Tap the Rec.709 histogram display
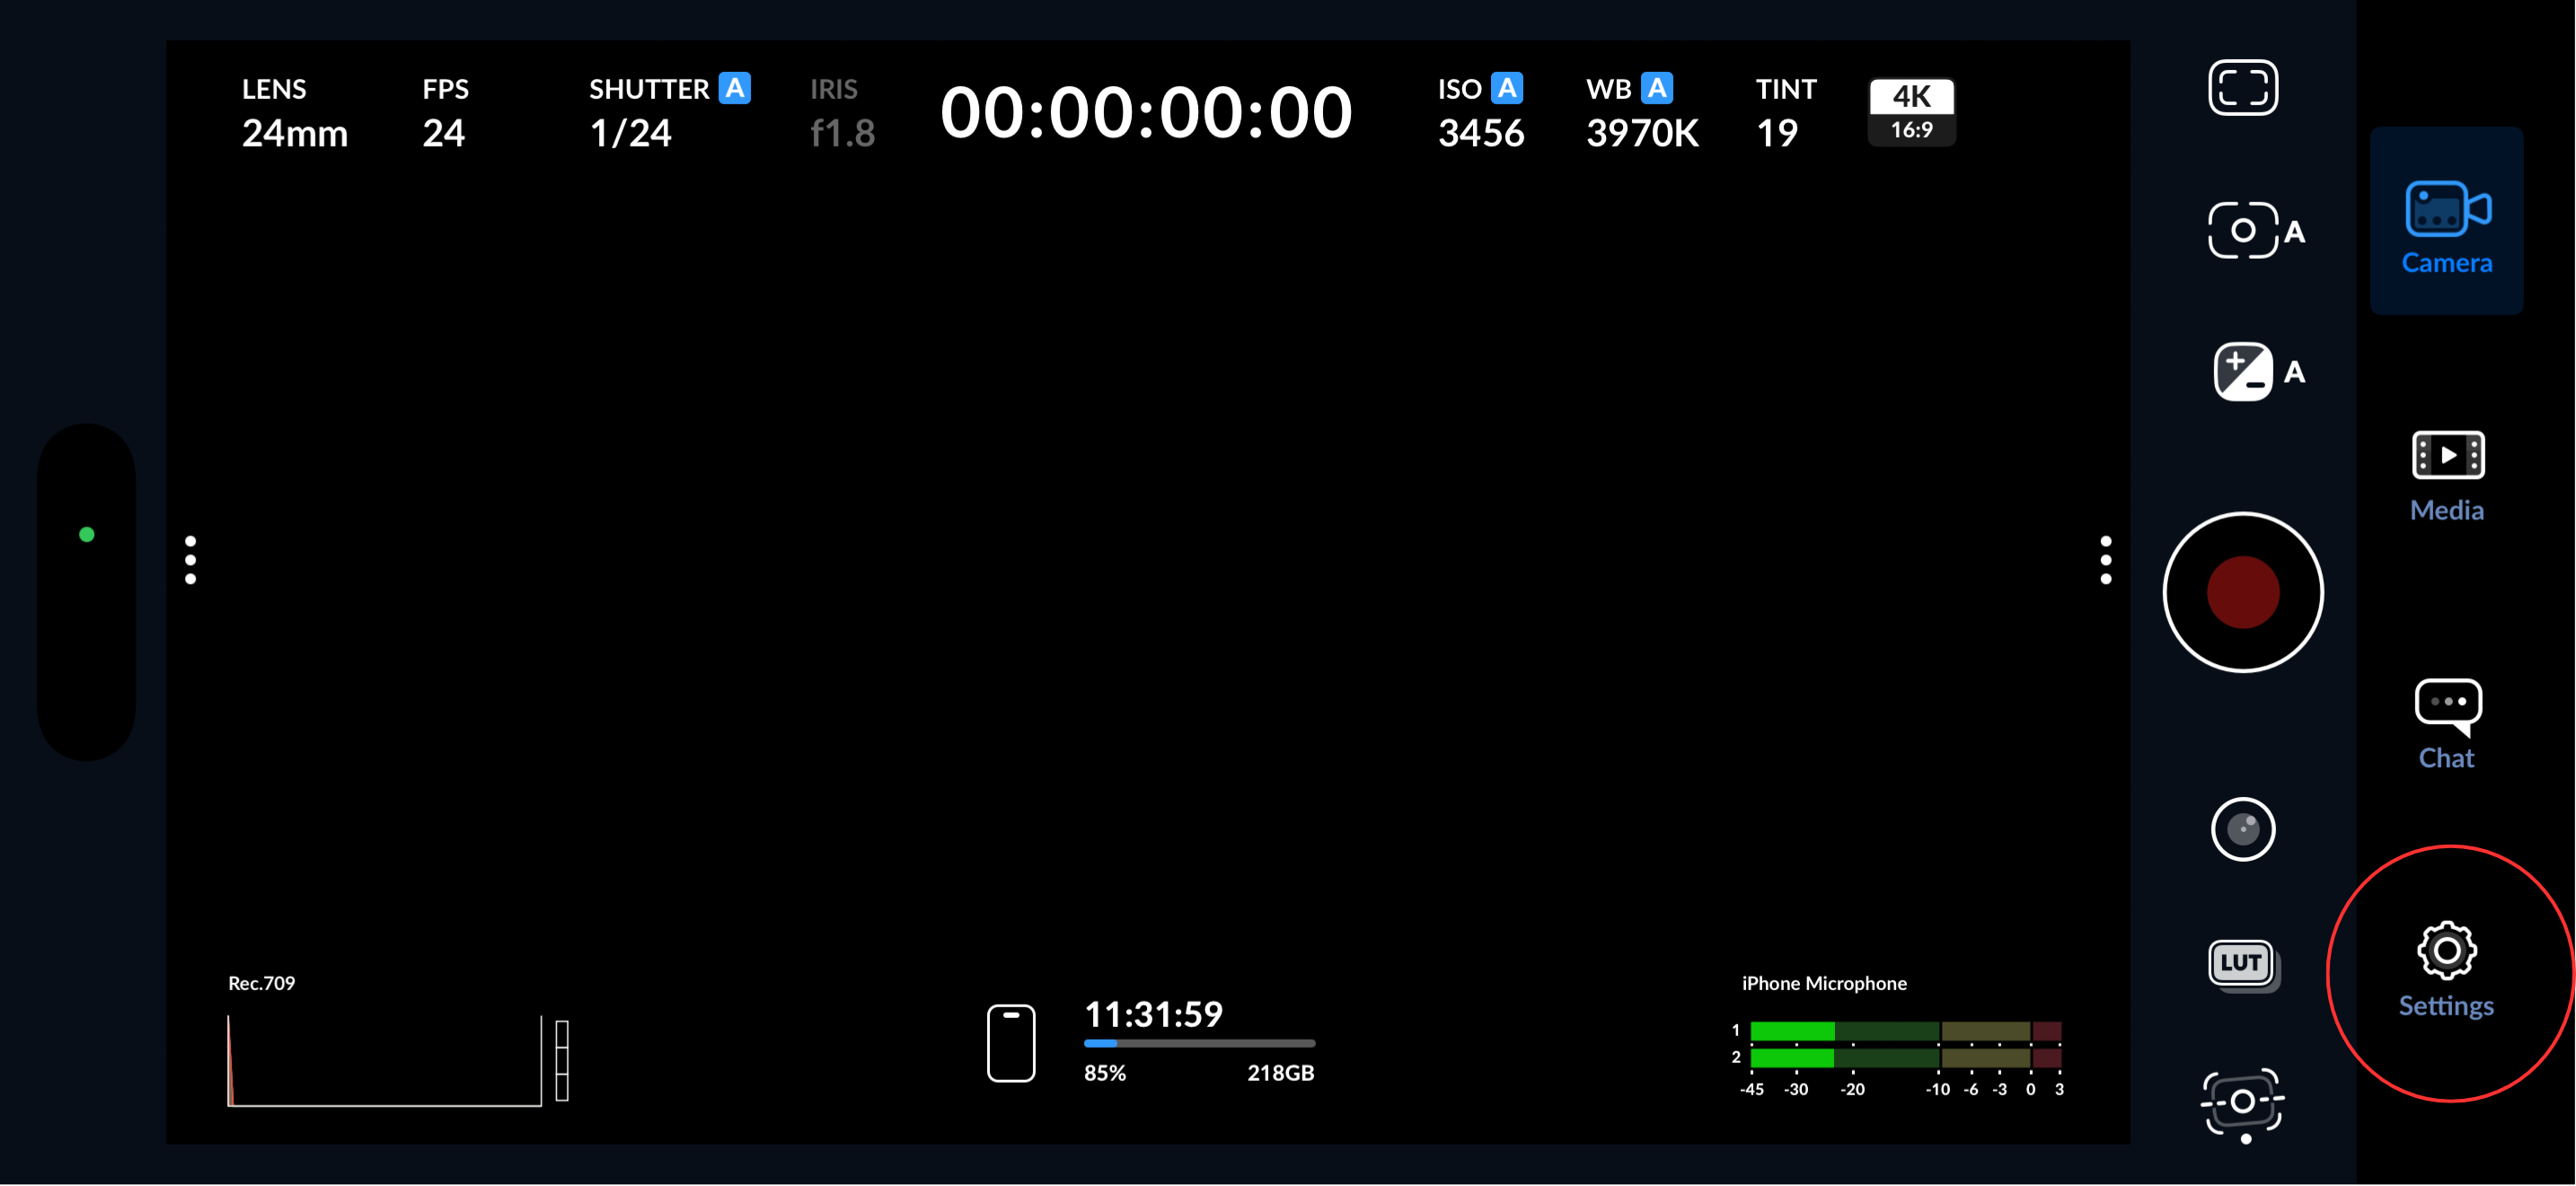Image resolution: width=2576 pixels, height=1186 pixels. click(x=384, y=1060)
